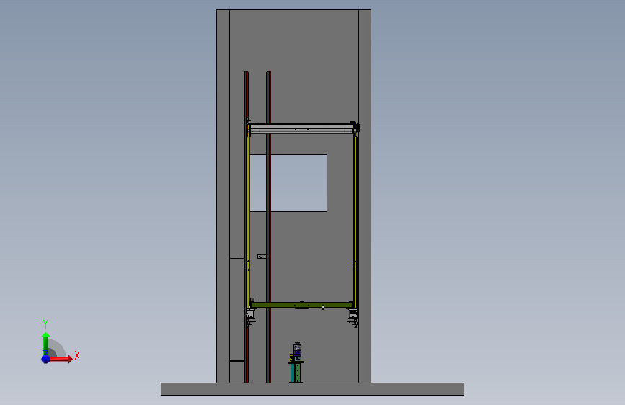Select the horizontal base slab under the shaft
The width and height of the screenshot is (625, 405).
[x=313, y=389]
